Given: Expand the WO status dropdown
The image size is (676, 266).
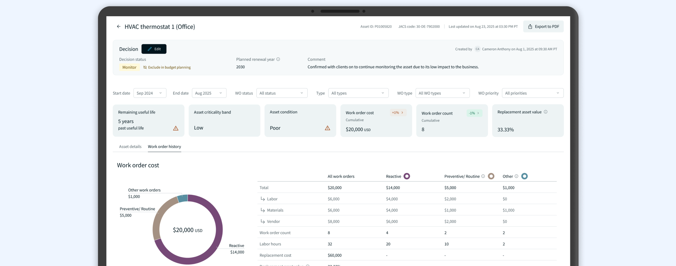Looking at the screenshot, I should click(x=282, y=93).
